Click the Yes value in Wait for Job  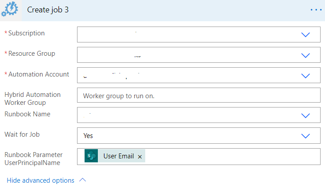point(89,136)
